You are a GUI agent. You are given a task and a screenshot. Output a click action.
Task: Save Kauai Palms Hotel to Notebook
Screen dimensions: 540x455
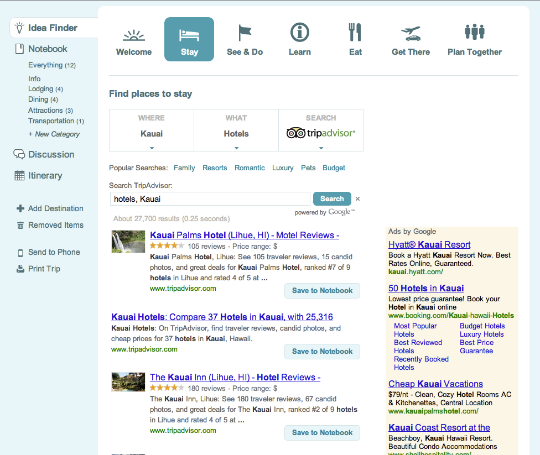click(x=322, y=291)
